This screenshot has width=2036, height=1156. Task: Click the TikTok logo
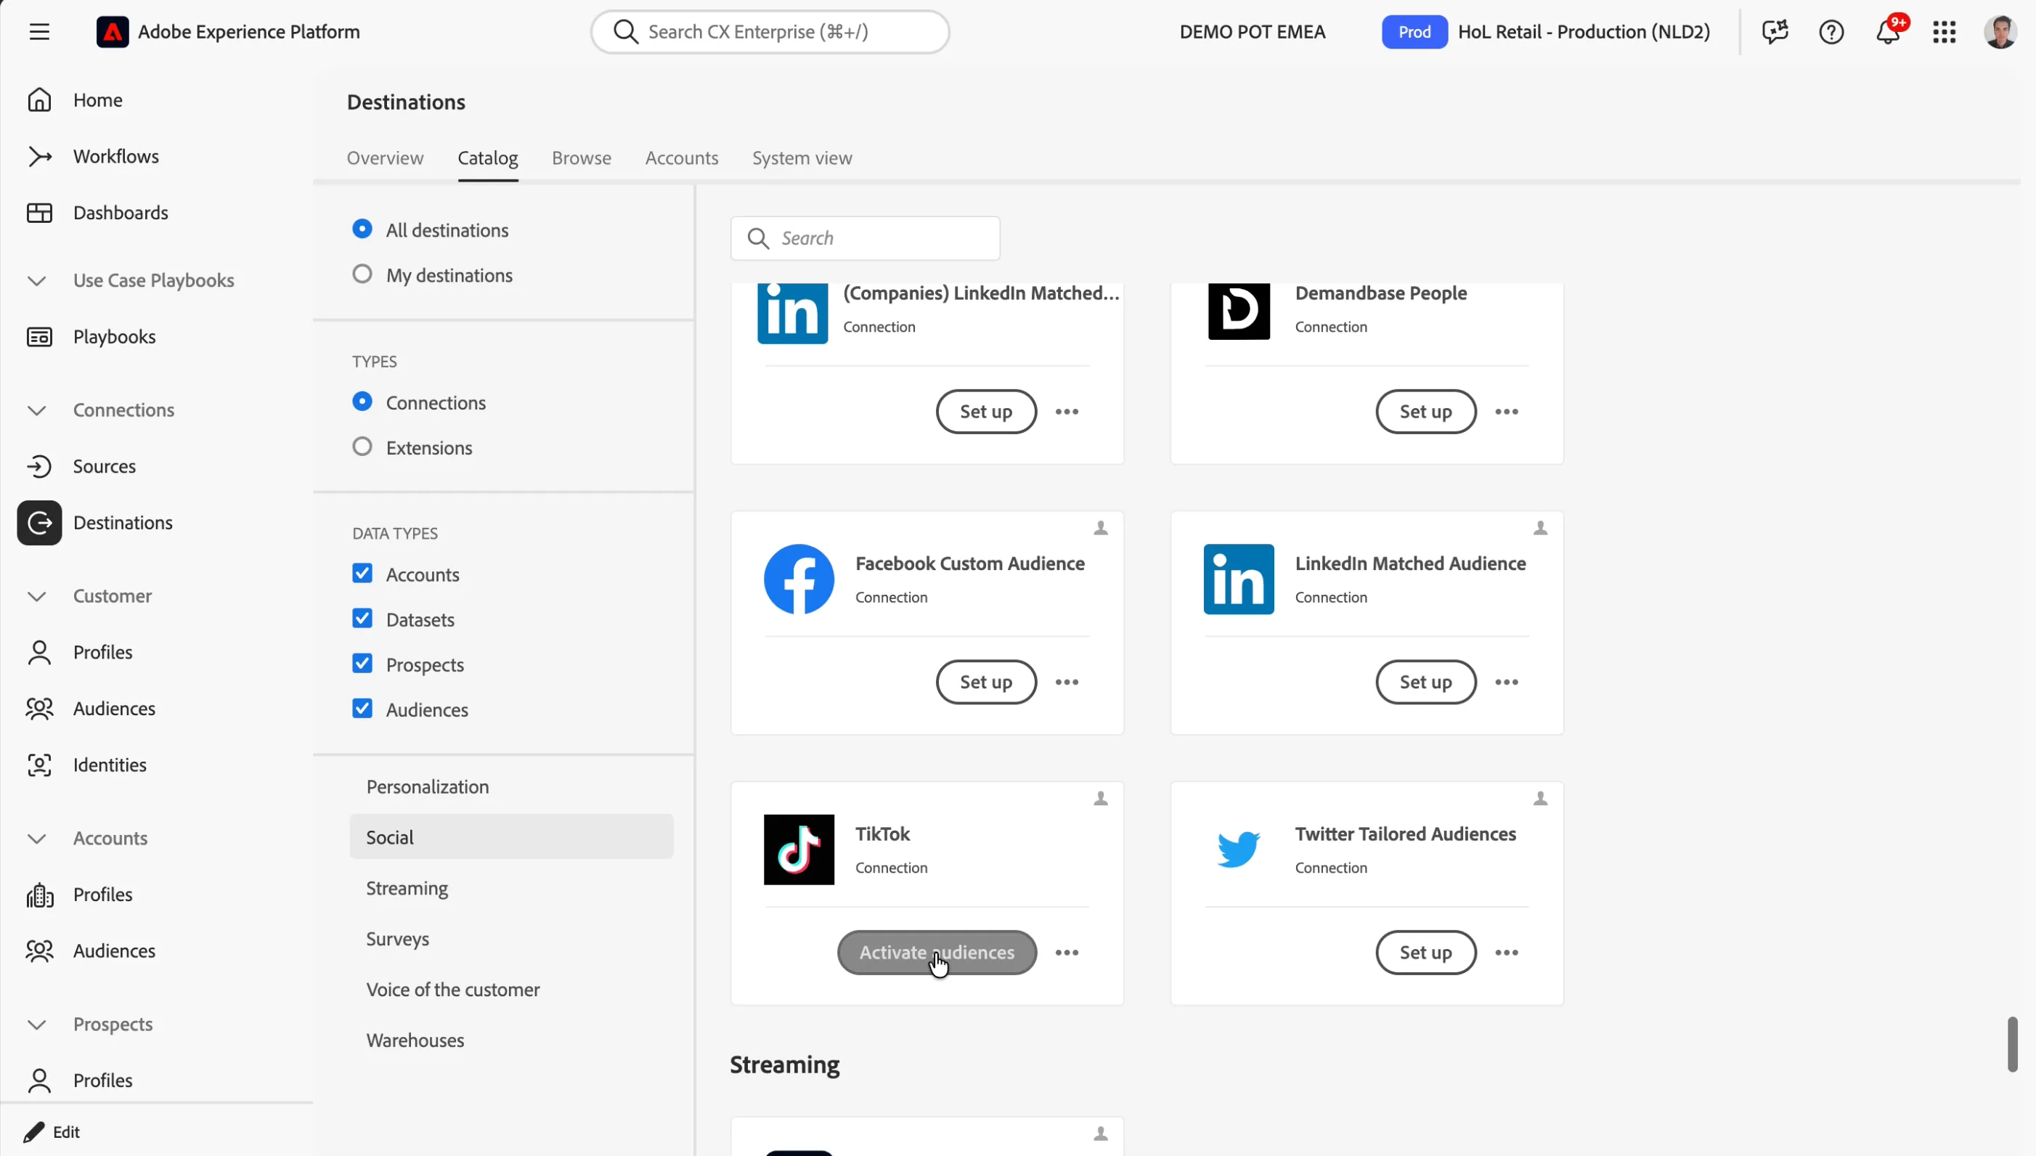pos(799,849)
